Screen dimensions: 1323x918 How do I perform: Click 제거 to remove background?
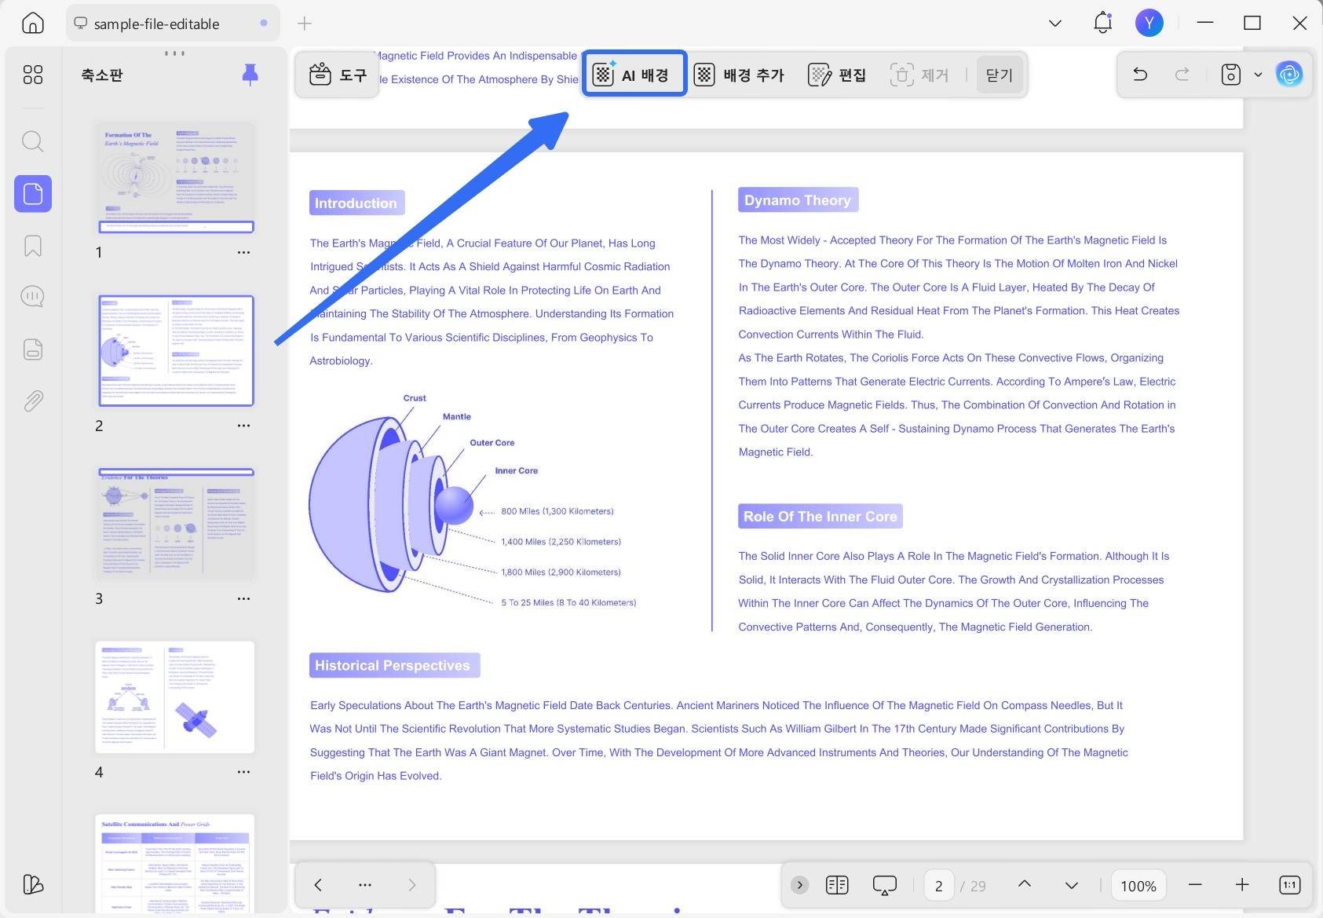(x=919, y=75)
